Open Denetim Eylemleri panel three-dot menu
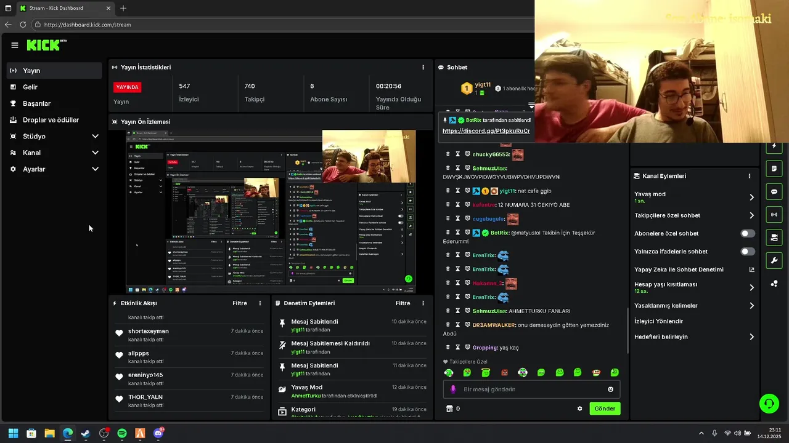Viewport: 789px width, 443px height. [x=423, y=303]
